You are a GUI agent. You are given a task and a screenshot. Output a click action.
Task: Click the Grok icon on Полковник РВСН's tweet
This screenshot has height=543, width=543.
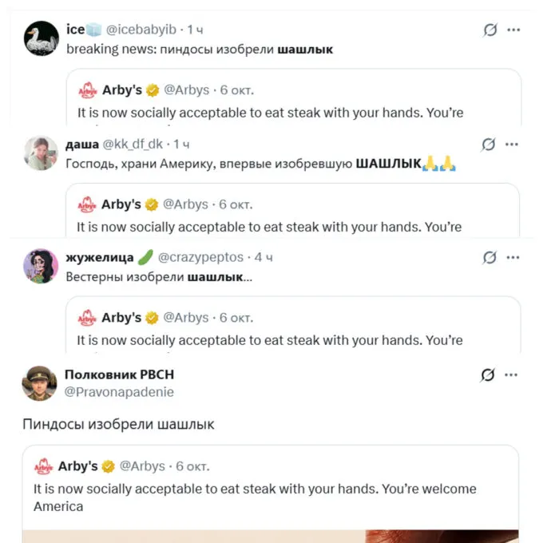tap(490, 375)
